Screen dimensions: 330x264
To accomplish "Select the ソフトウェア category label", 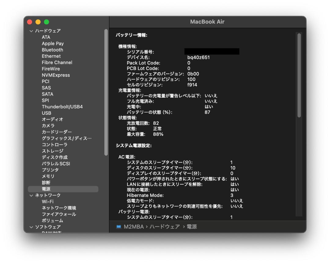I will 48,227.
